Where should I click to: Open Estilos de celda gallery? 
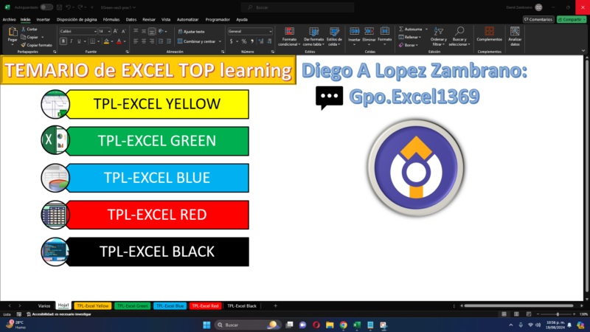334,36
